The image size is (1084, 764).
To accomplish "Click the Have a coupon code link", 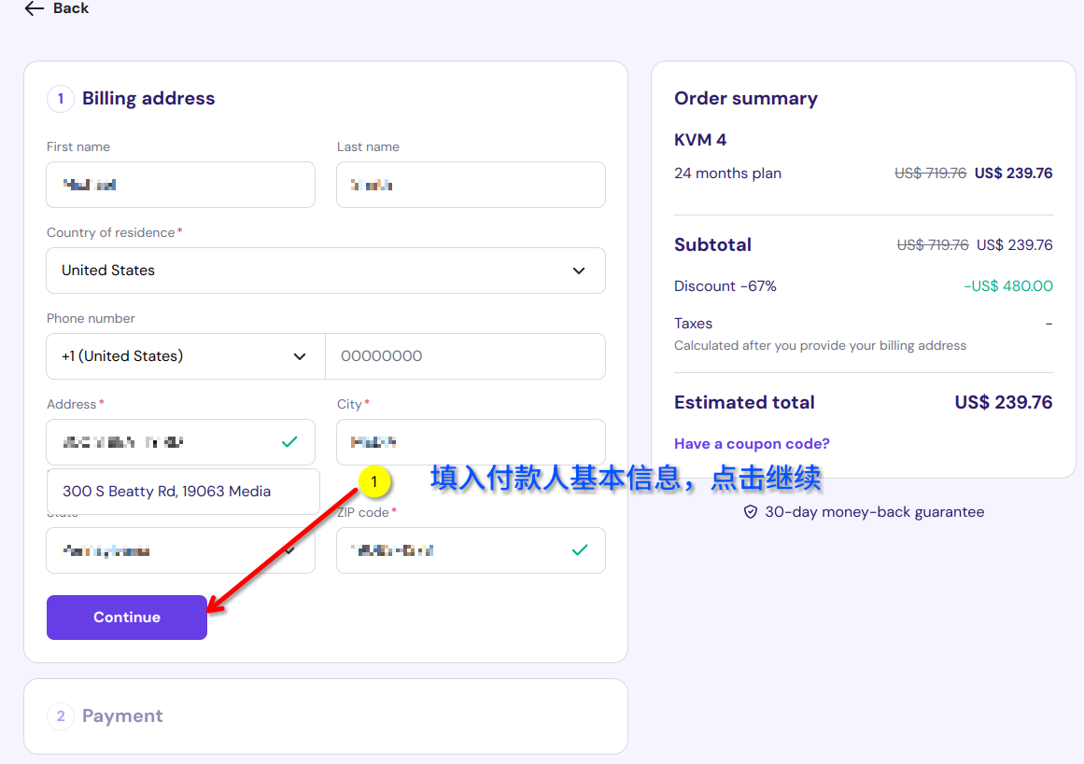I will (752, 444).
